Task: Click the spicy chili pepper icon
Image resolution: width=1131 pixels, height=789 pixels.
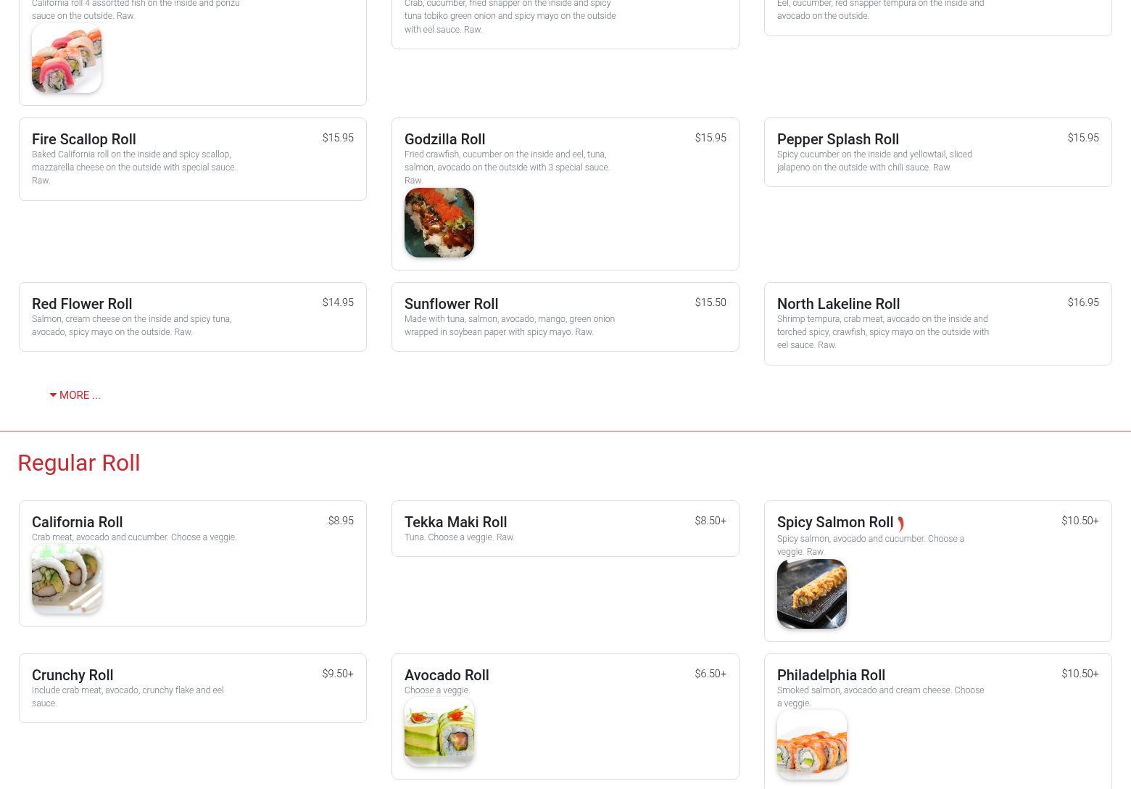Action: tap(900, 524)
